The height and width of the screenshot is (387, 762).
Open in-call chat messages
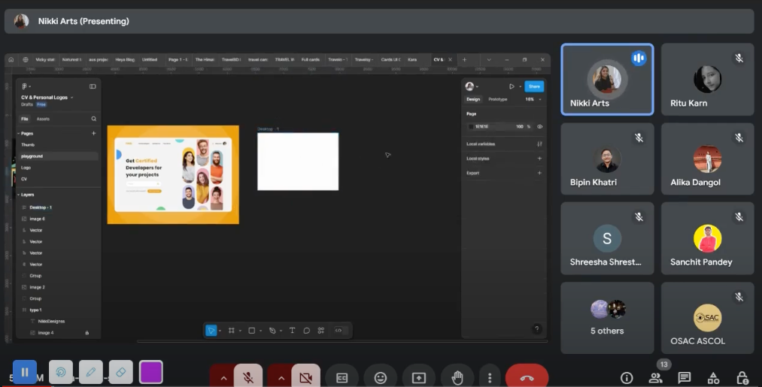coord(685,378)
